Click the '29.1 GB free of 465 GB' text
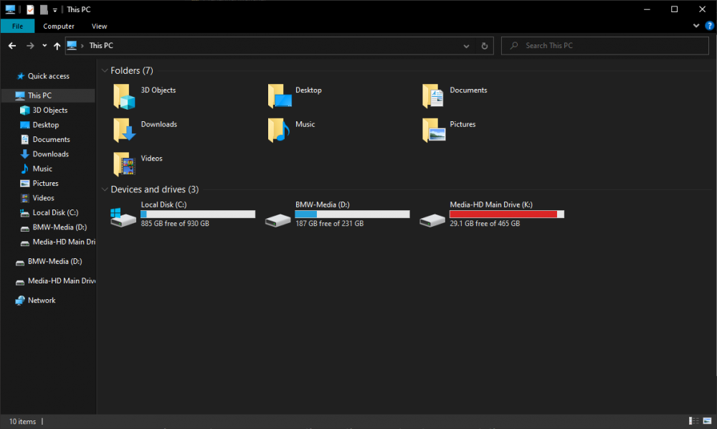Image resolution: width=717 pixels, height=429 pixels. point(485,224)
